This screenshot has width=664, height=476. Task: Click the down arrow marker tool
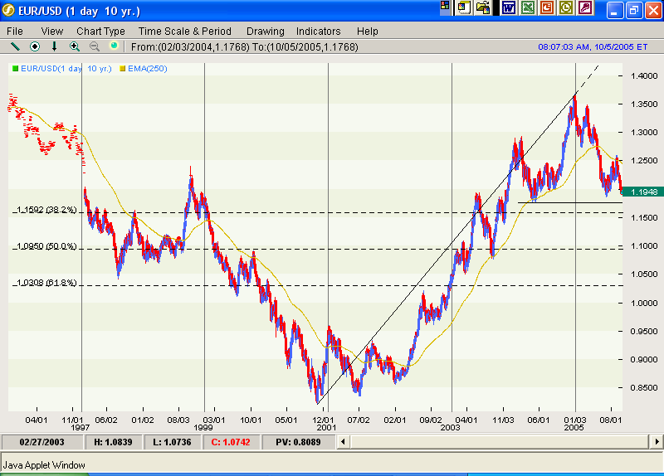tap(55, 46)
